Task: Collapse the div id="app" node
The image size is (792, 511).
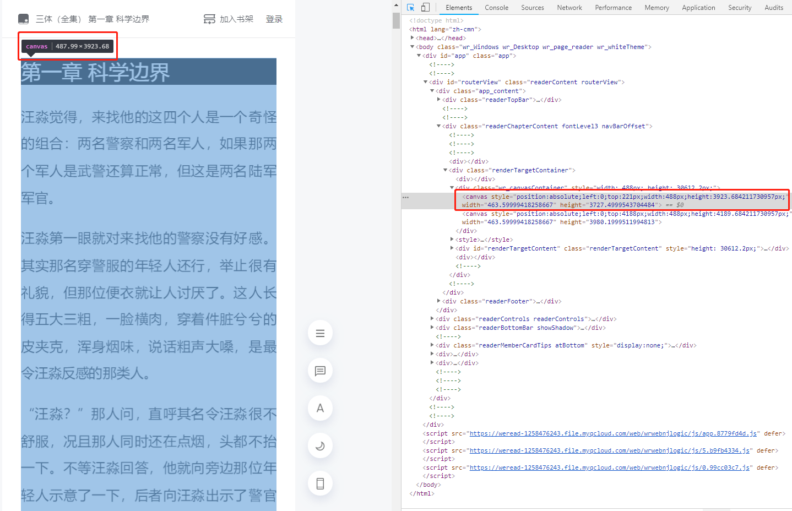Action: (419, 56)
